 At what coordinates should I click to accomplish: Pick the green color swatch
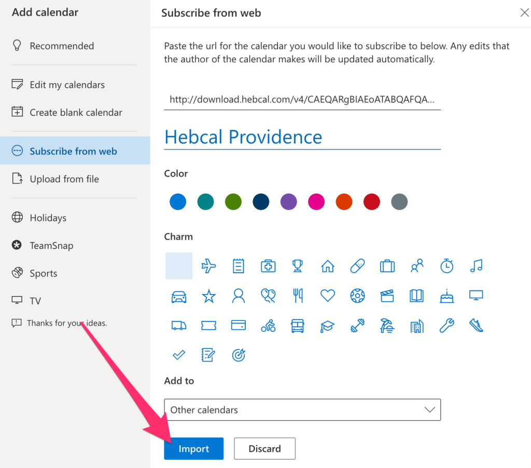[x=233, y=202]
